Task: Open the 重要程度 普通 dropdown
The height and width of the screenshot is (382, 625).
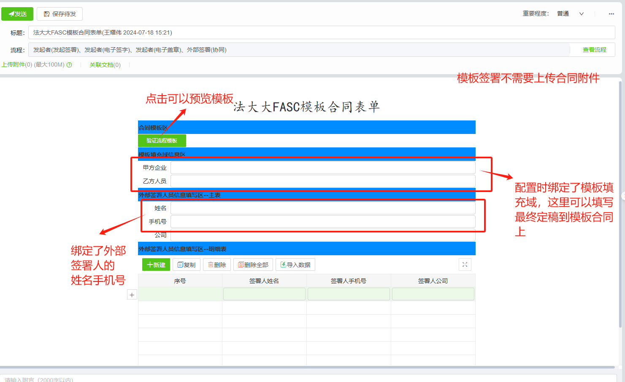Action: coord(570,14)
